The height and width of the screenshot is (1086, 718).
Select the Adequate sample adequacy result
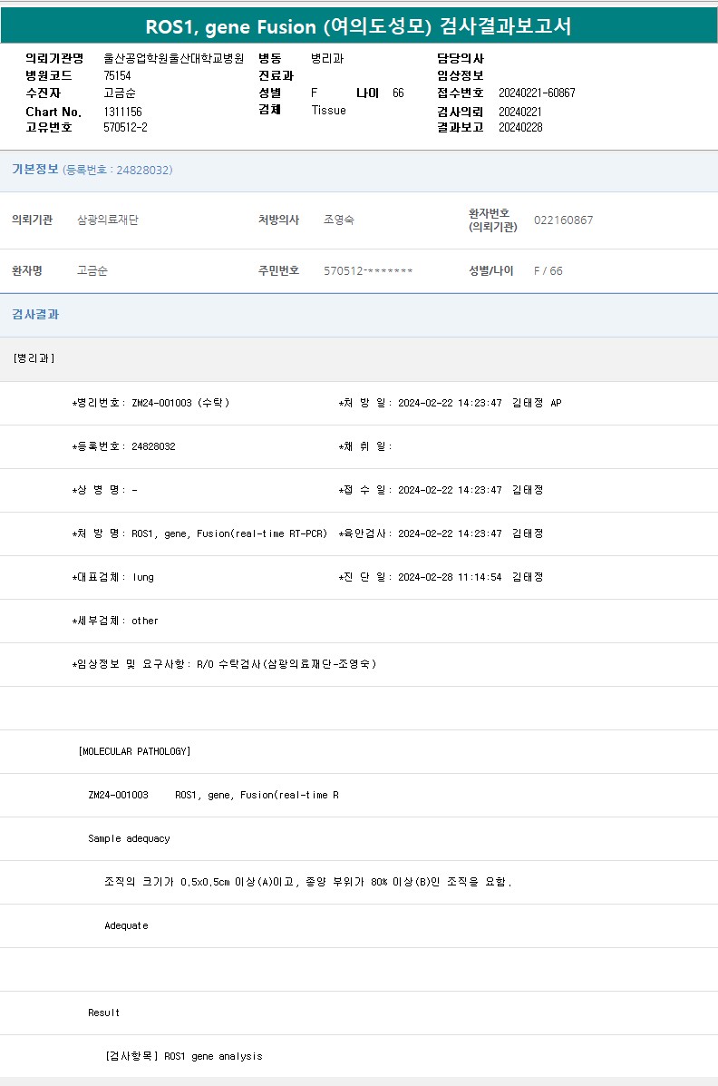(126, 925)
